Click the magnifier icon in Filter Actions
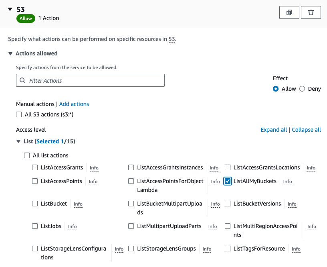 coord(22,80)
